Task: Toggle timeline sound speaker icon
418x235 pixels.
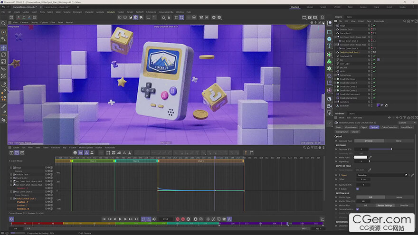Action: coord(154,219)
